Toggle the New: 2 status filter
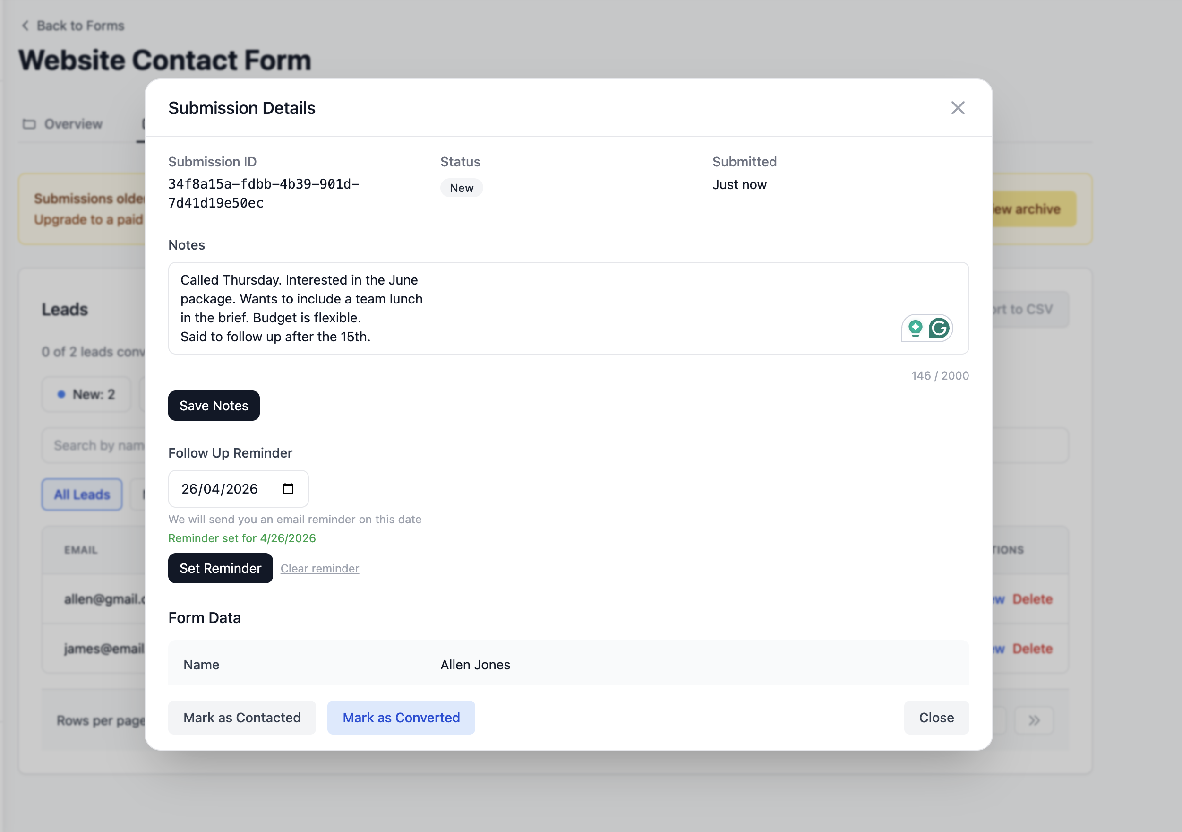 86,394
